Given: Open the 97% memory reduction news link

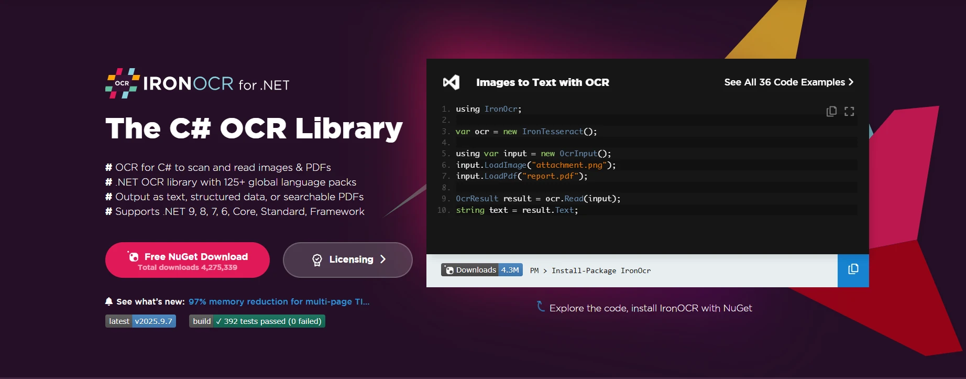Looking at the screenshot, I should click(x=279, y=301).
